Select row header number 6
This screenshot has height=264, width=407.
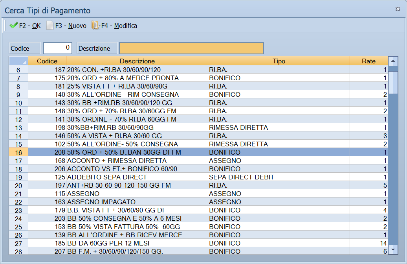(x=18, y=70)
